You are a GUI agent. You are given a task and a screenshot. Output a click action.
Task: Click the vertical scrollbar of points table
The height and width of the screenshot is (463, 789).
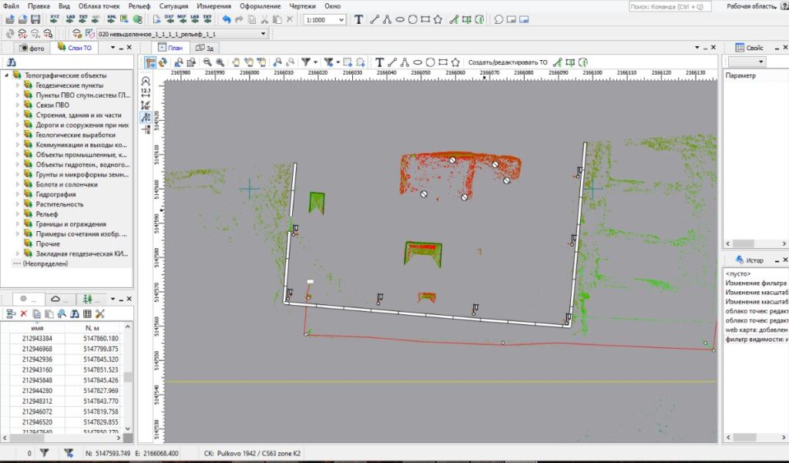pos(128,377)
